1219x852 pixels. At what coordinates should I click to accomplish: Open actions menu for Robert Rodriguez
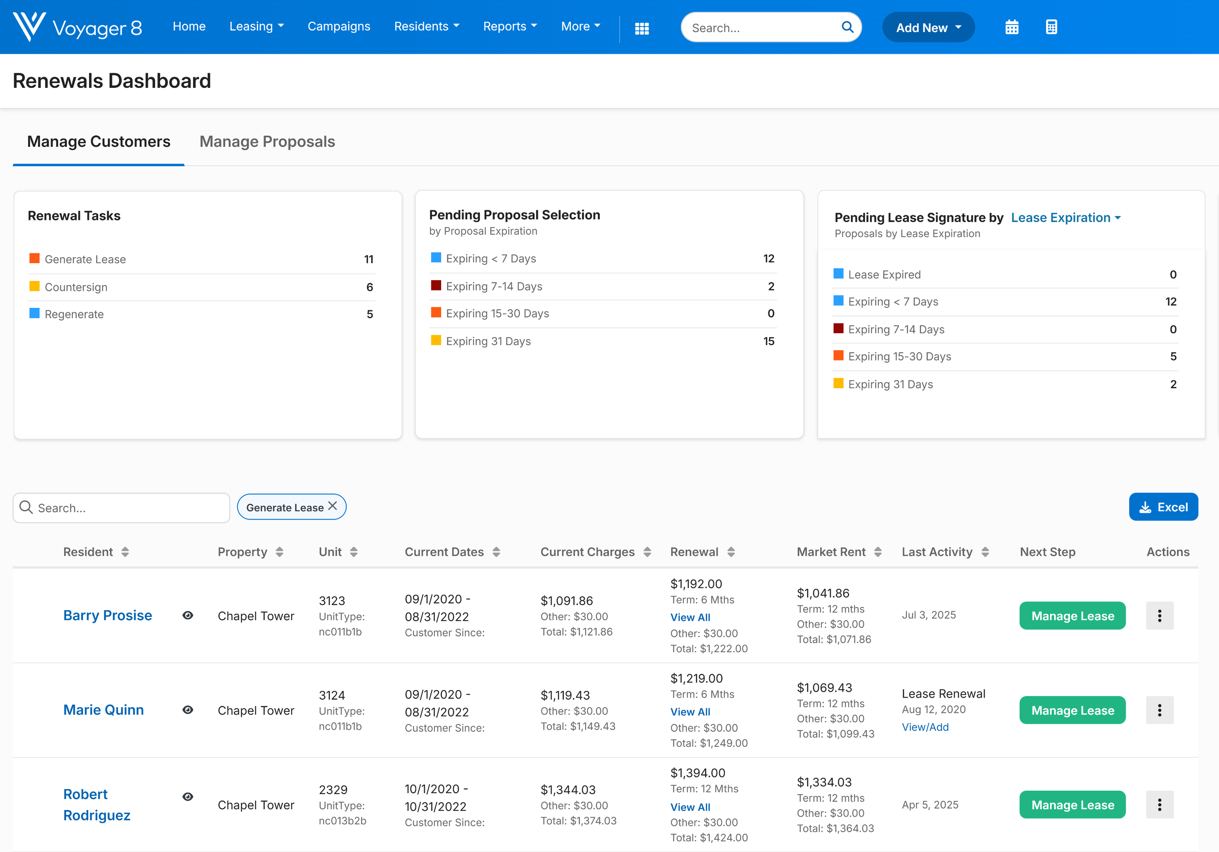coord(1160,805)
